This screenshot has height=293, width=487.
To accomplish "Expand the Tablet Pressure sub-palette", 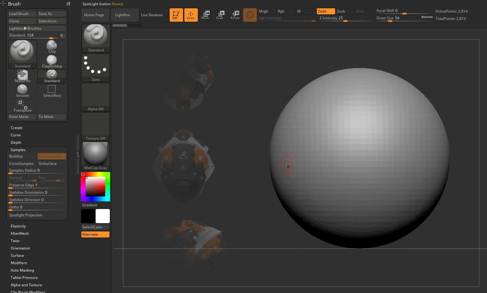I will (x=24, y=278).
